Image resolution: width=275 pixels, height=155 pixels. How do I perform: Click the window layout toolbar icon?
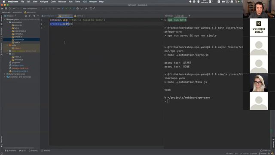coord(91,9)
